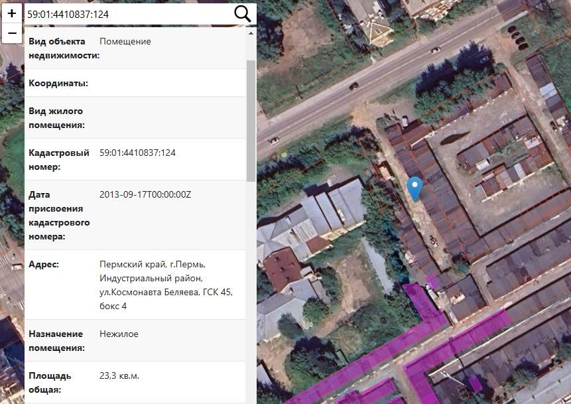Select the "Назначение помещения:" label

(x=56, y=341)
